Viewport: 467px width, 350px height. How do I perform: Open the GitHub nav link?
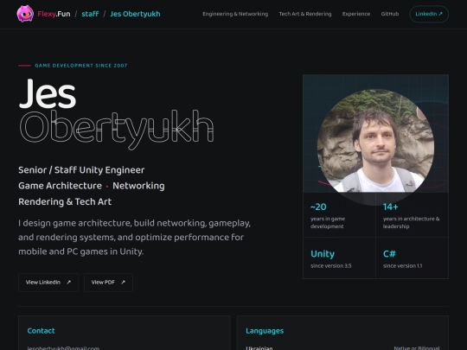tap(390, 14)
